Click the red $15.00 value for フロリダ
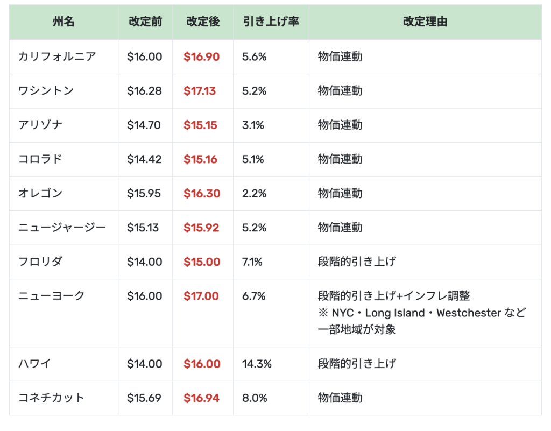 click(201, 262)
